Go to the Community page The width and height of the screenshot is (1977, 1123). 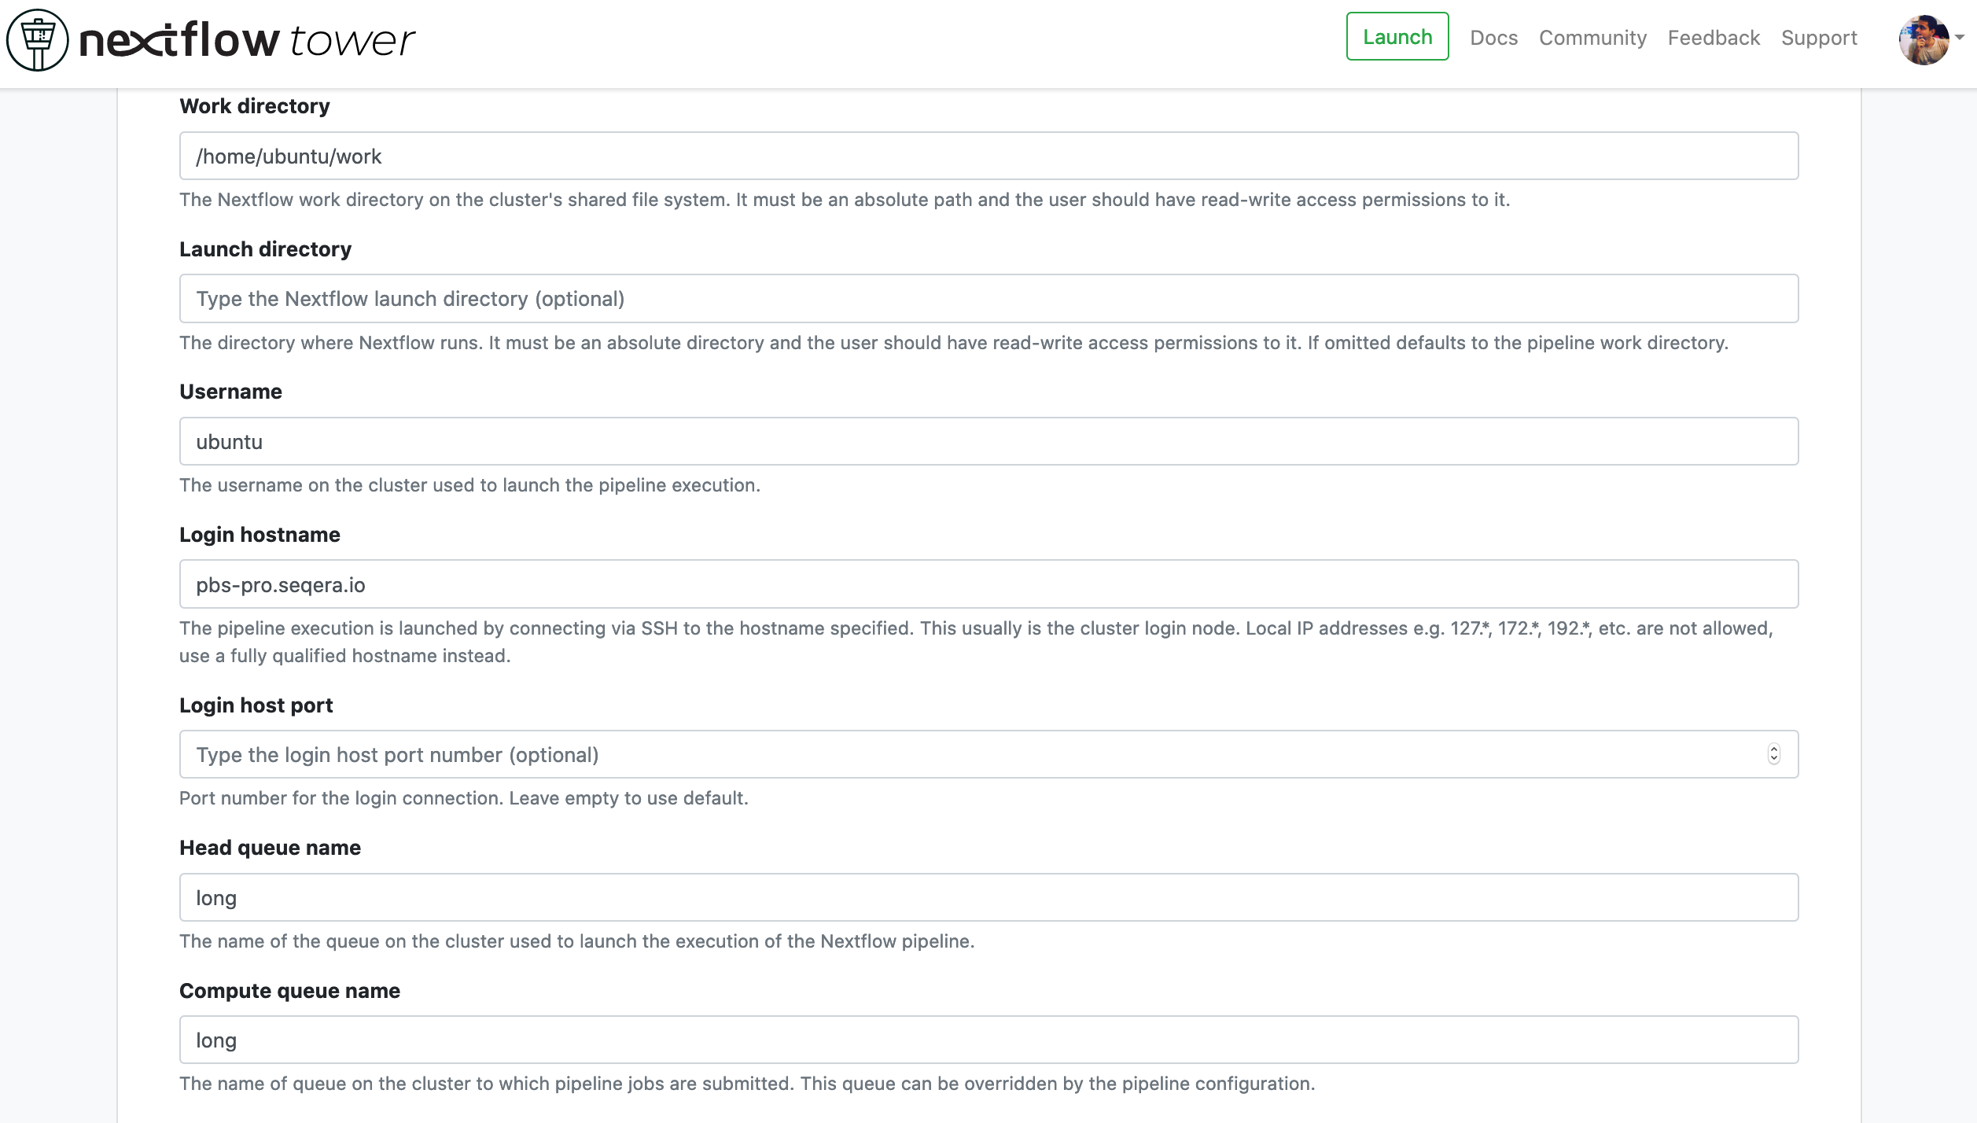pyautogui.click(x=1592, y=38)
